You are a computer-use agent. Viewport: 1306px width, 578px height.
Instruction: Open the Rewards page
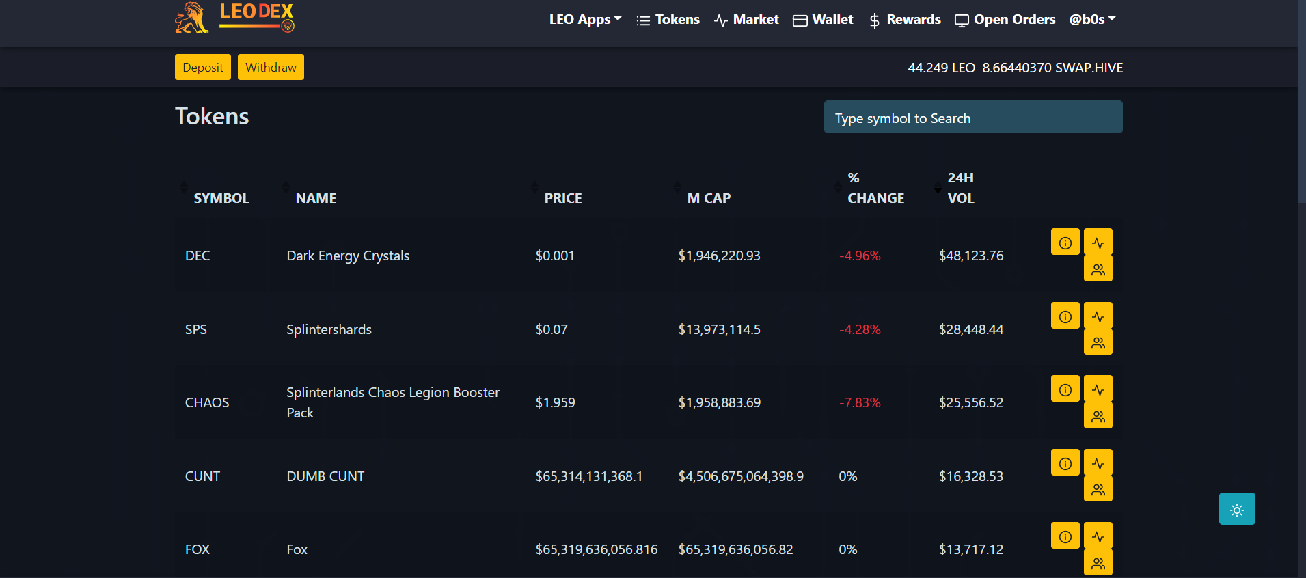904,19
